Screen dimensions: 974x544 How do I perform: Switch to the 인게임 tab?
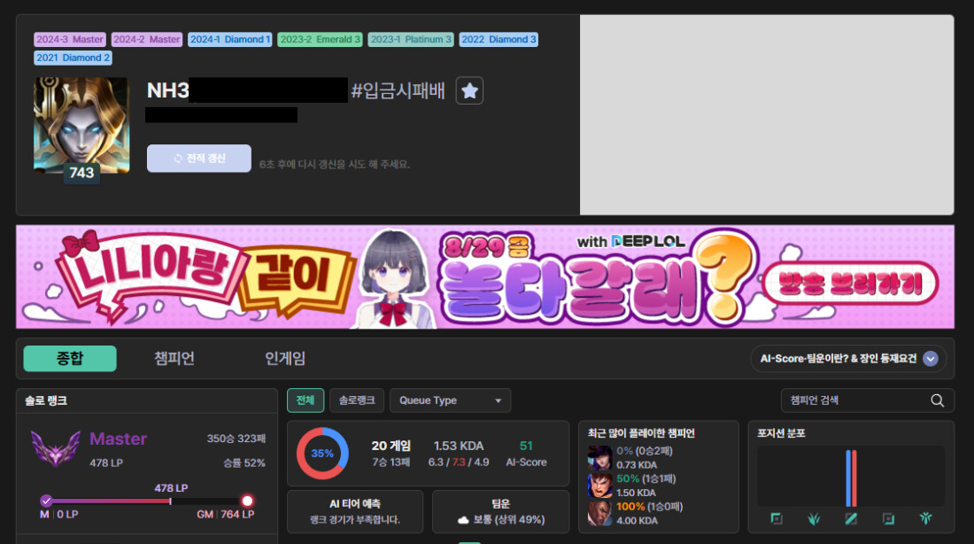[x=285, y=359]
